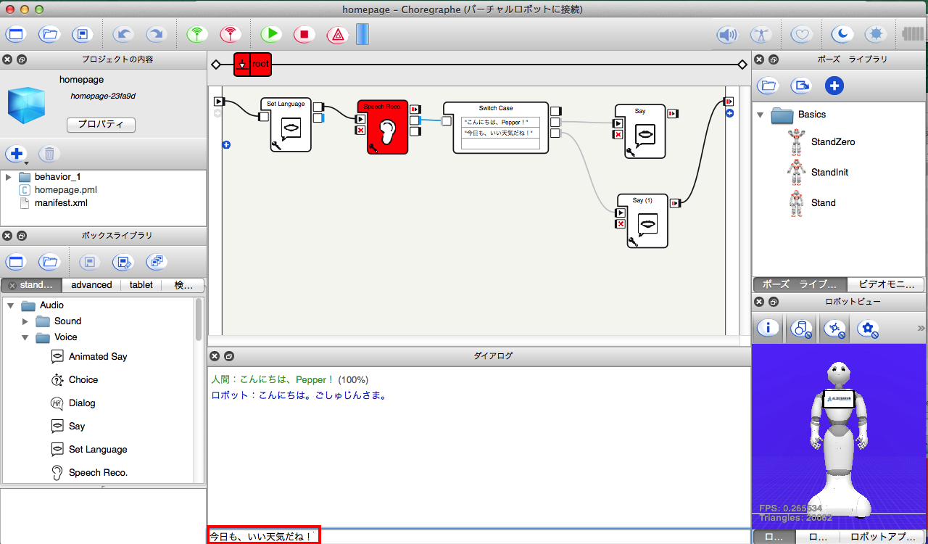Put robot to rest with moon icon
The height and width of the screenshot is (544, 928).
click(842, 34)
